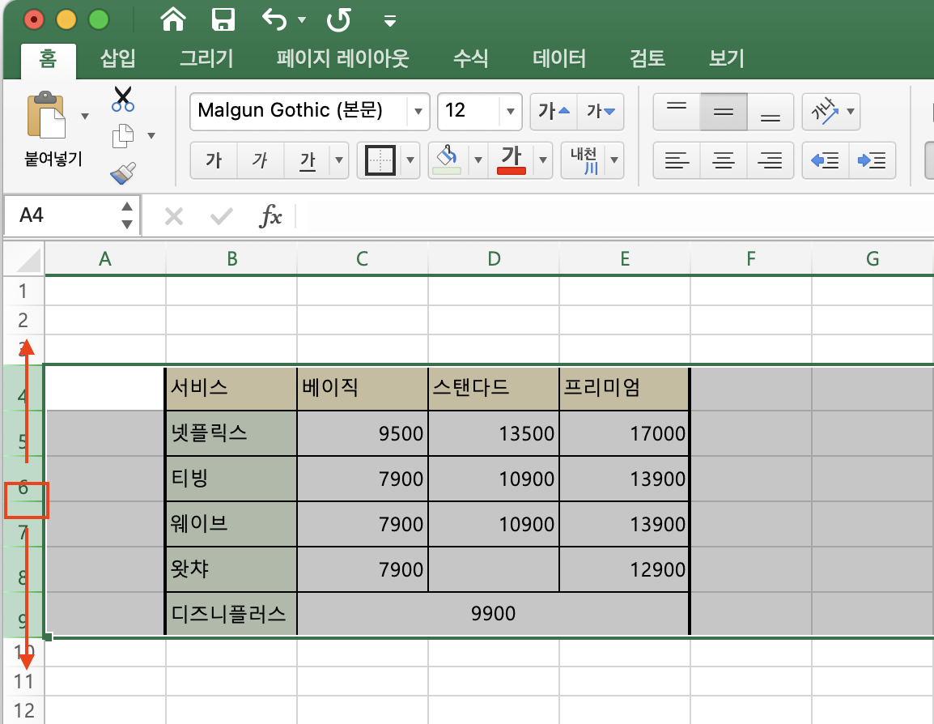Open the font size dropdown arrow

pos(511,112)
